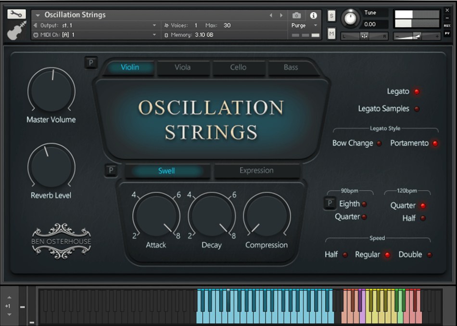Click the P icon beside the Violin tab
The height and width of the screenshot is (326, 457).
pyautogui.click(x=91, y=63)
